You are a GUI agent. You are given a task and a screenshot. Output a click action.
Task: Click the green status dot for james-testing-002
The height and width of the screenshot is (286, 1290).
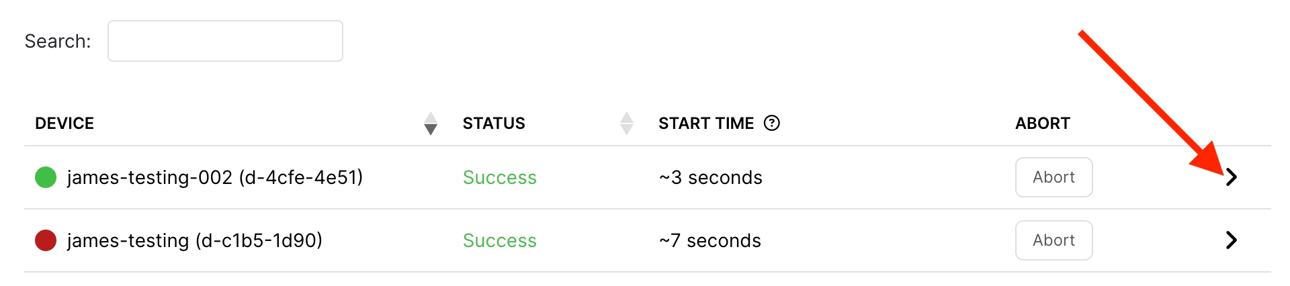[46, 177]
